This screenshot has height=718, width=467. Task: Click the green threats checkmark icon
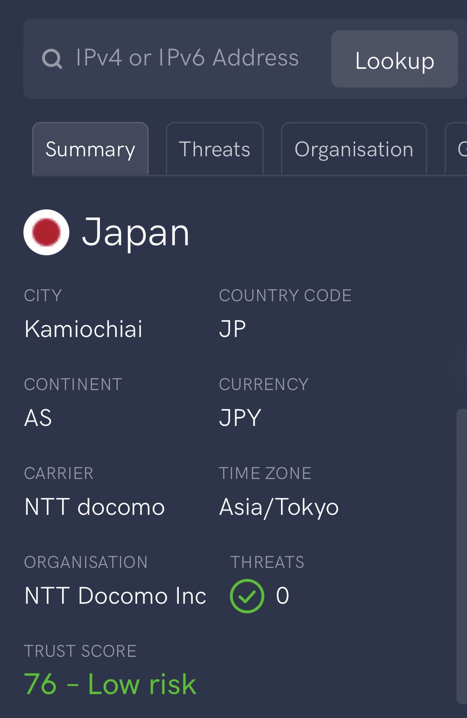pos(247,596)
